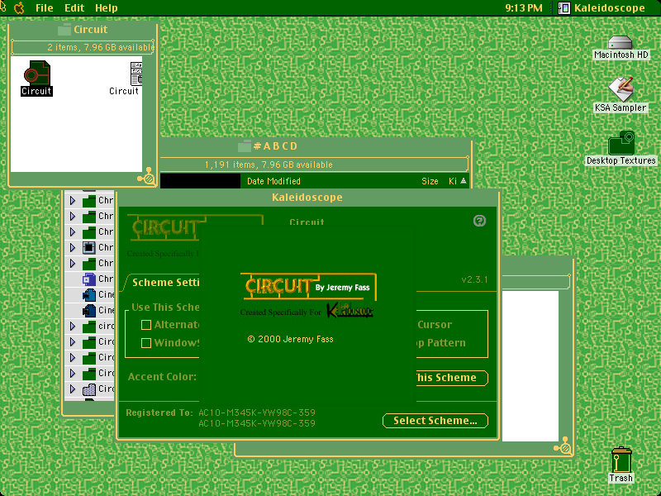Image resolution: width=661 pixels, height=496 pixels.
Task: Click the #ABCD window title folder icon
Action: click(x=245, y=146)
